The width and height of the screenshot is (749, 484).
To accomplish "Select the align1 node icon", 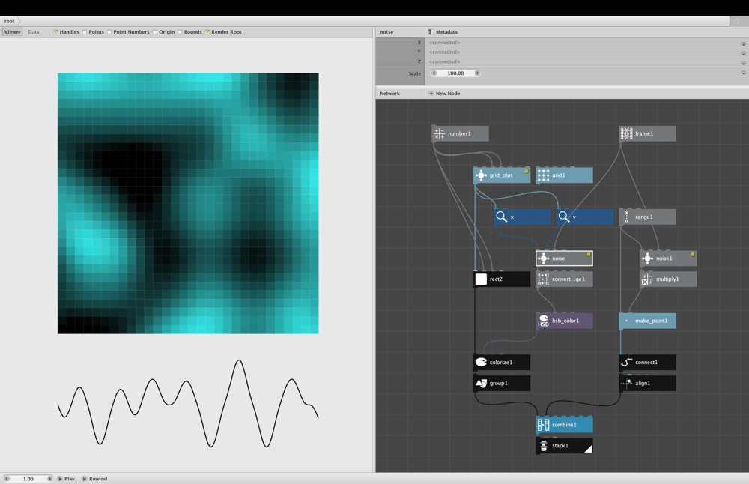I will pyautogui.click(x=626, y=383).
